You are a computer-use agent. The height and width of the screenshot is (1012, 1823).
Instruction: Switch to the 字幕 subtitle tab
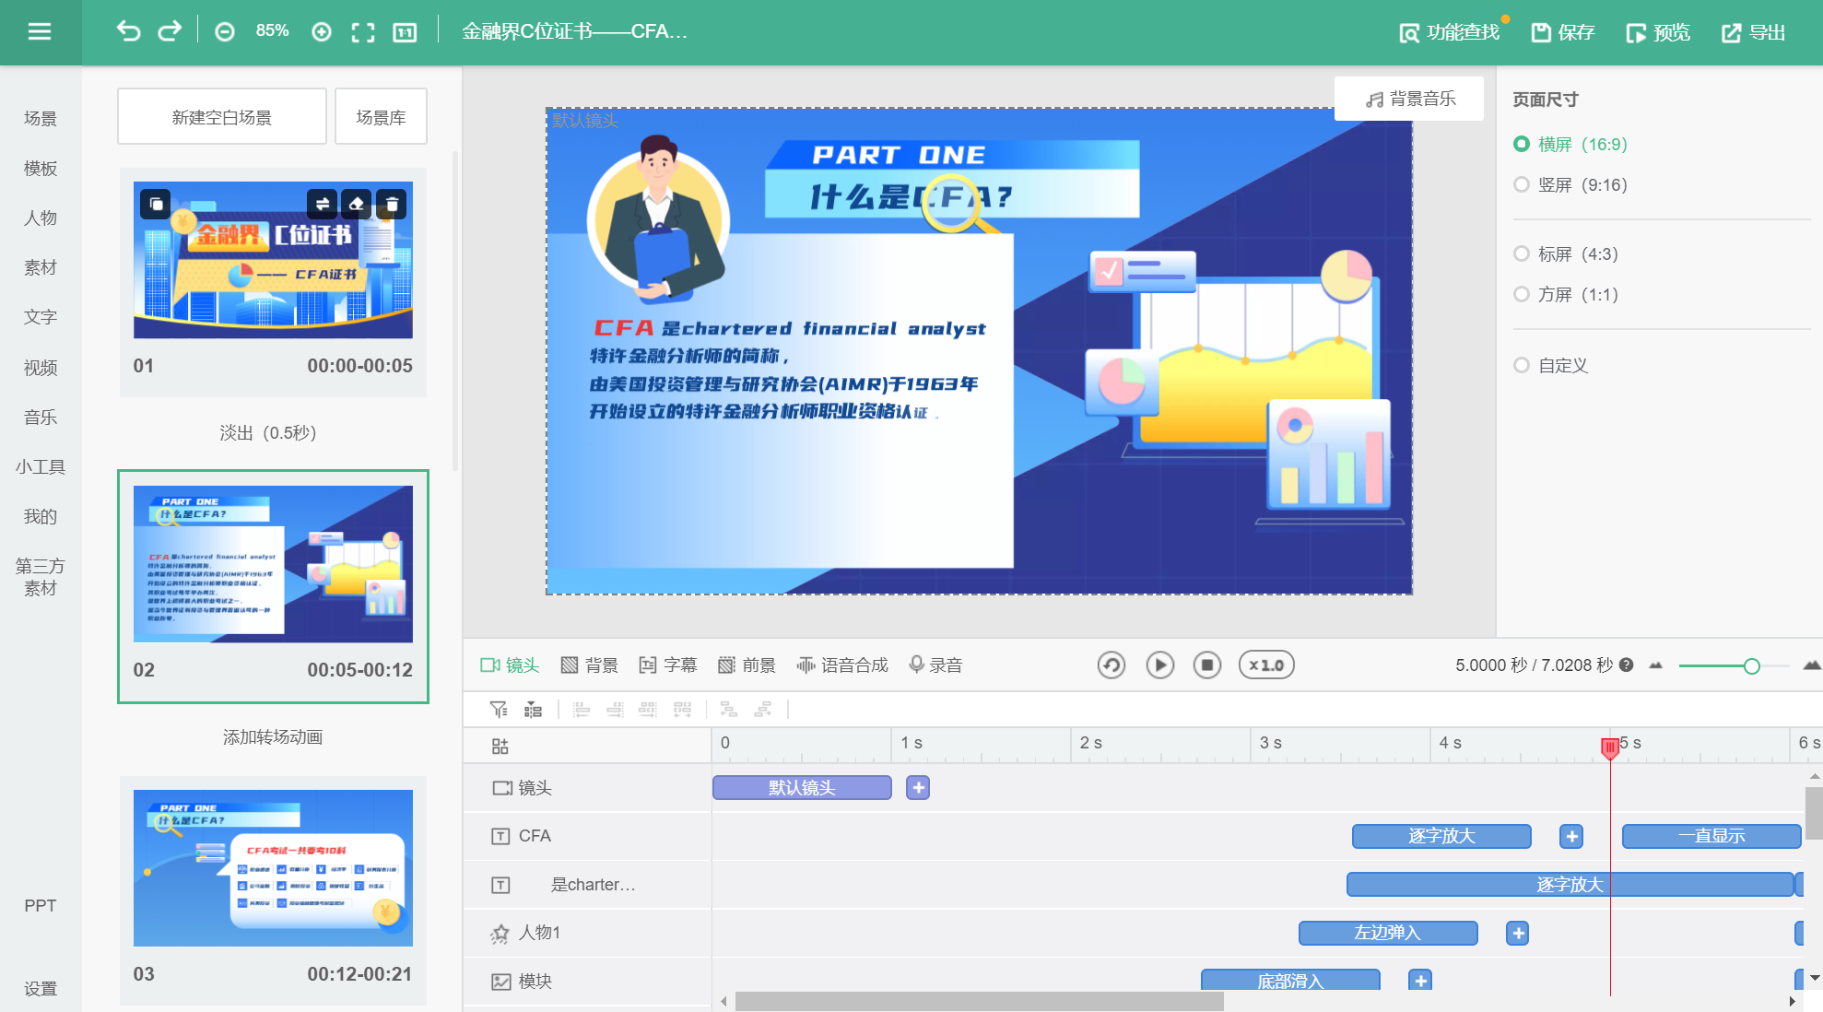click(x=668, y=665)
